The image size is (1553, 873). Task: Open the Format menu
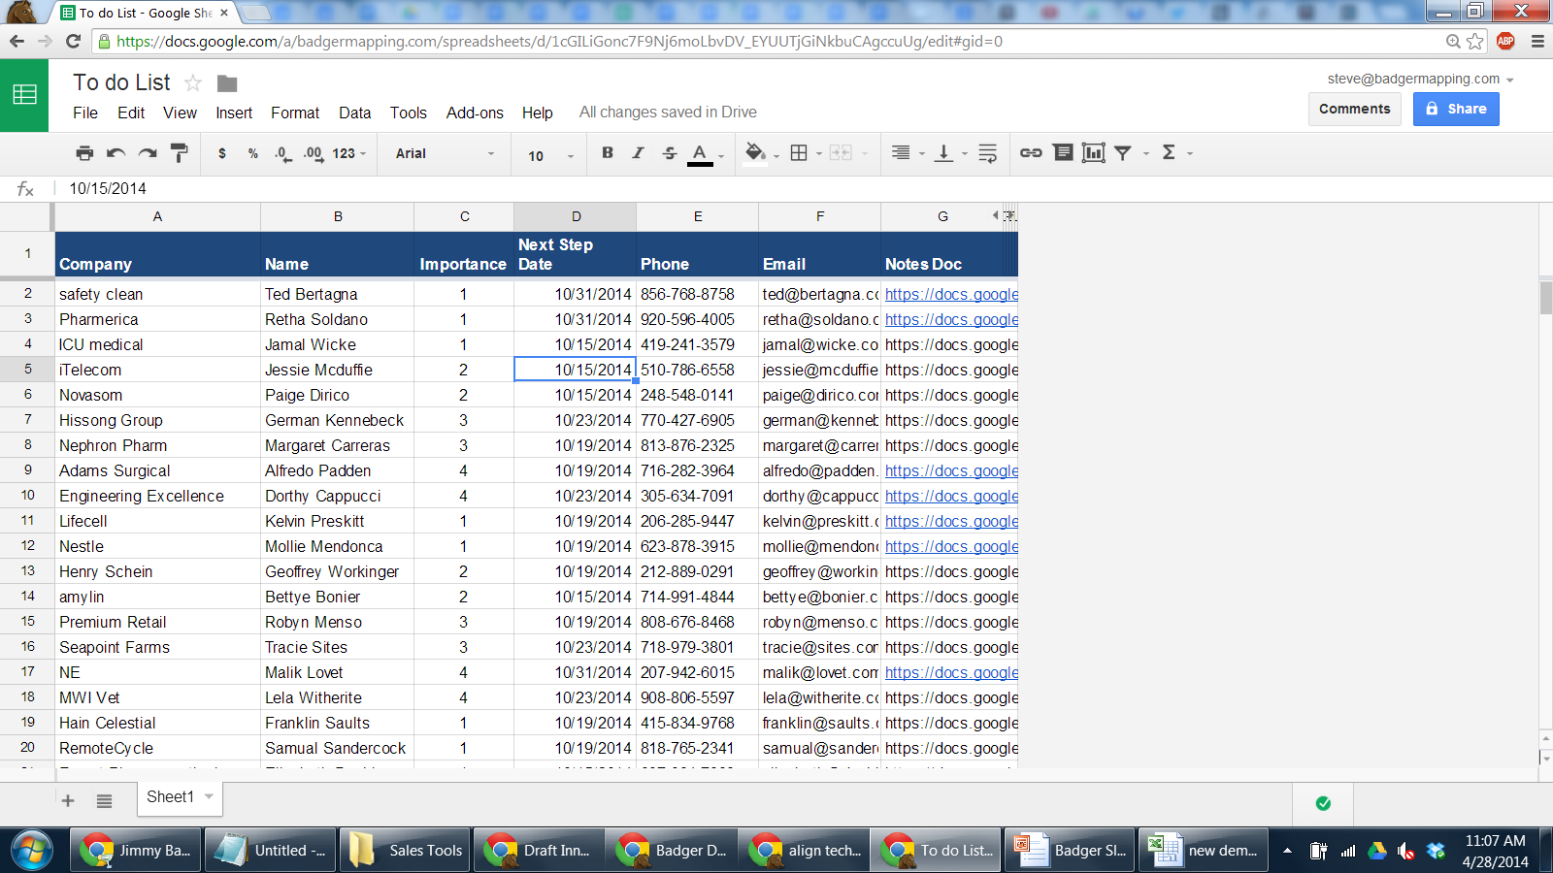tap(295, 113)
